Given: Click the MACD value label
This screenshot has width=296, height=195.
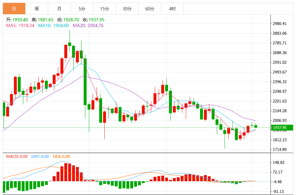Looking at the screenshot, I should (x=17, y=157).
